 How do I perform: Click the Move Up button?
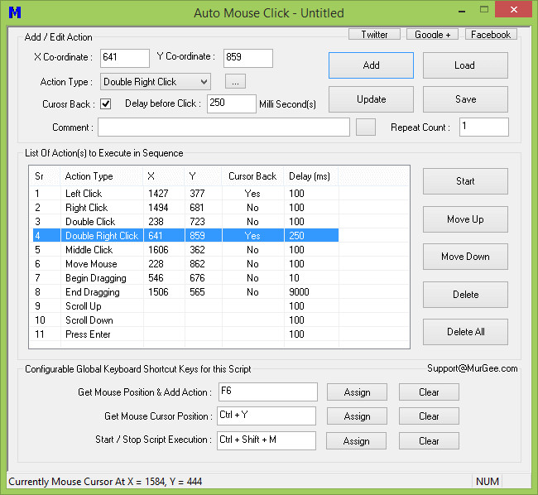(464, 219)
